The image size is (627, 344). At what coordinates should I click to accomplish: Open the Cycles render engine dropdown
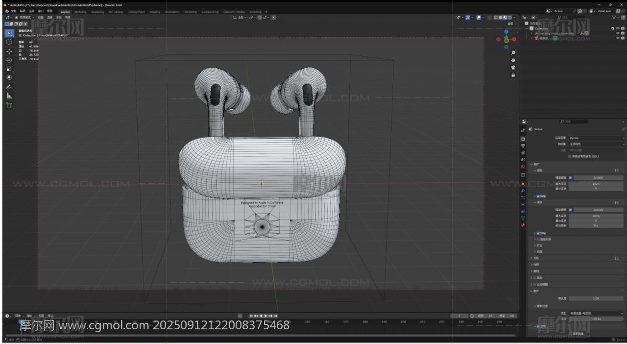pyautogui.click(x=596, y=138)
